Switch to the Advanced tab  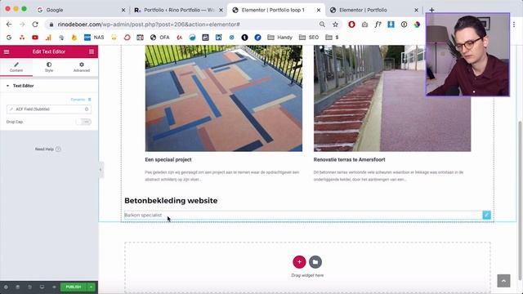point(82,67)
